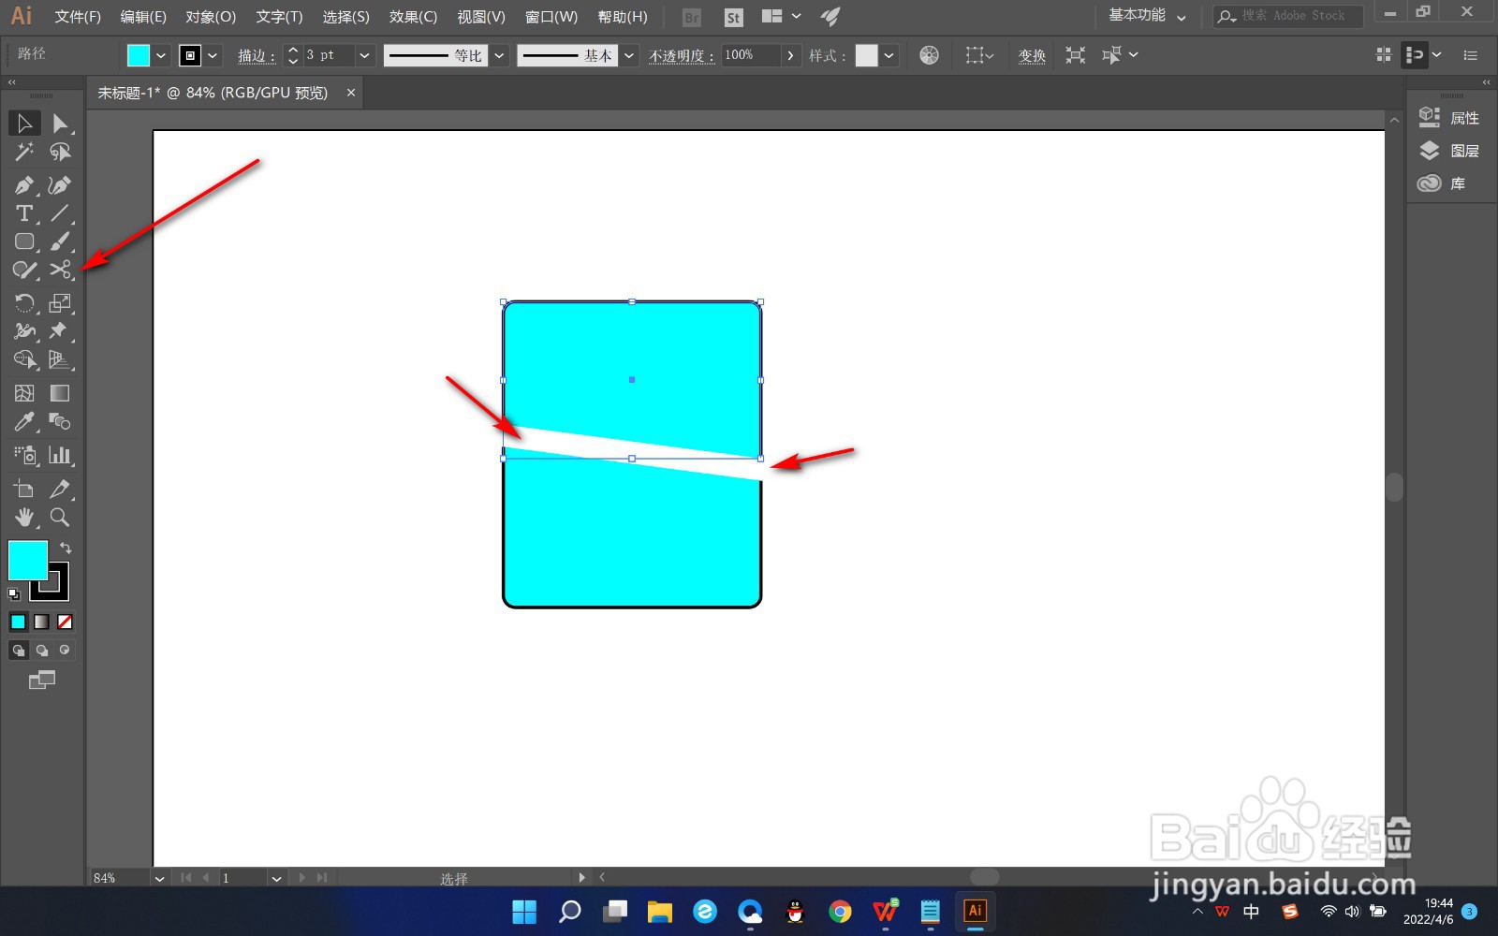Open zoom level dropdown in status bar
Image resolution: width=1498 pixels, height=936 pixels.
click(159, 878)
